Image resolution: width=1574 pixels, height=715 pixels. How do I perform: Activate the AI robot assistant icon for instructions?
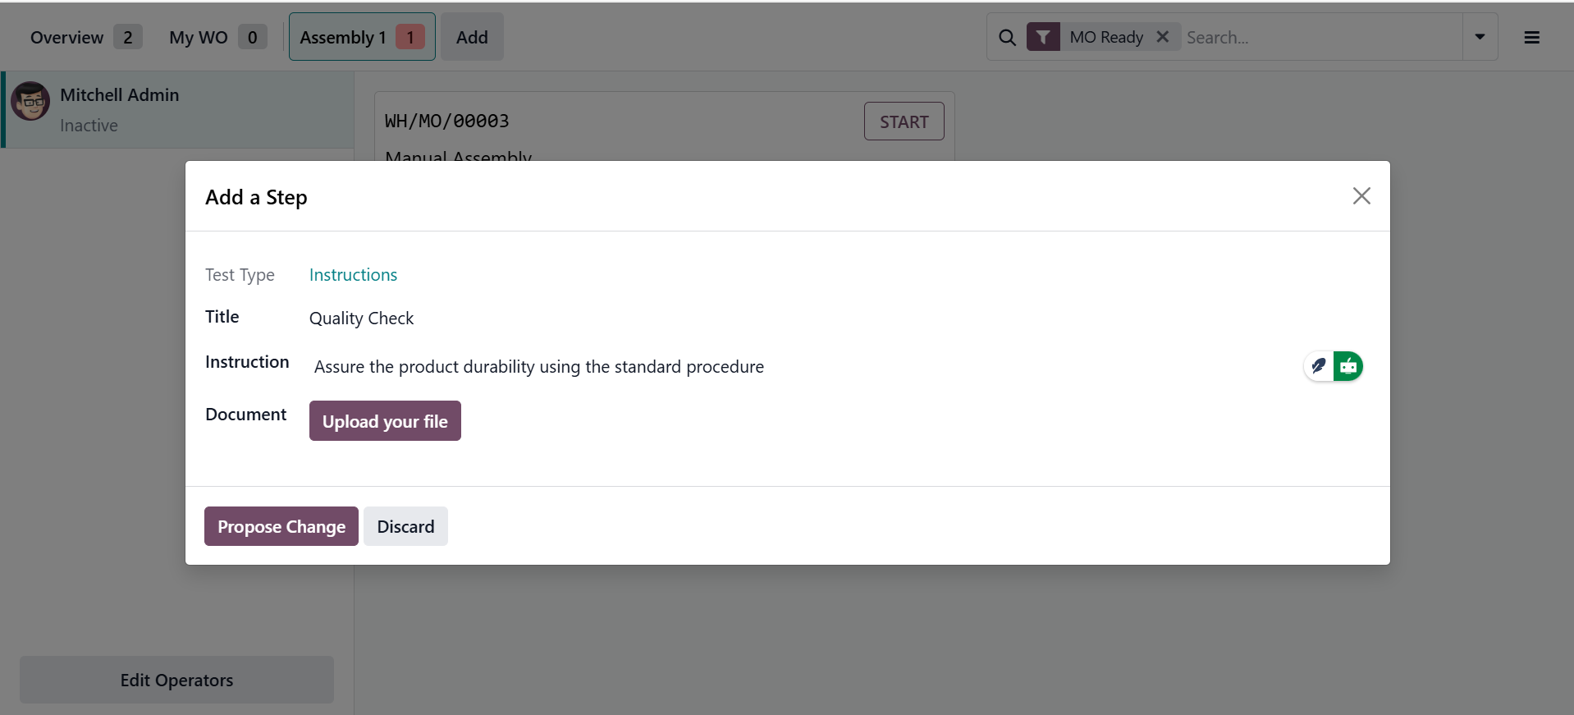(x=1349, y=366)
